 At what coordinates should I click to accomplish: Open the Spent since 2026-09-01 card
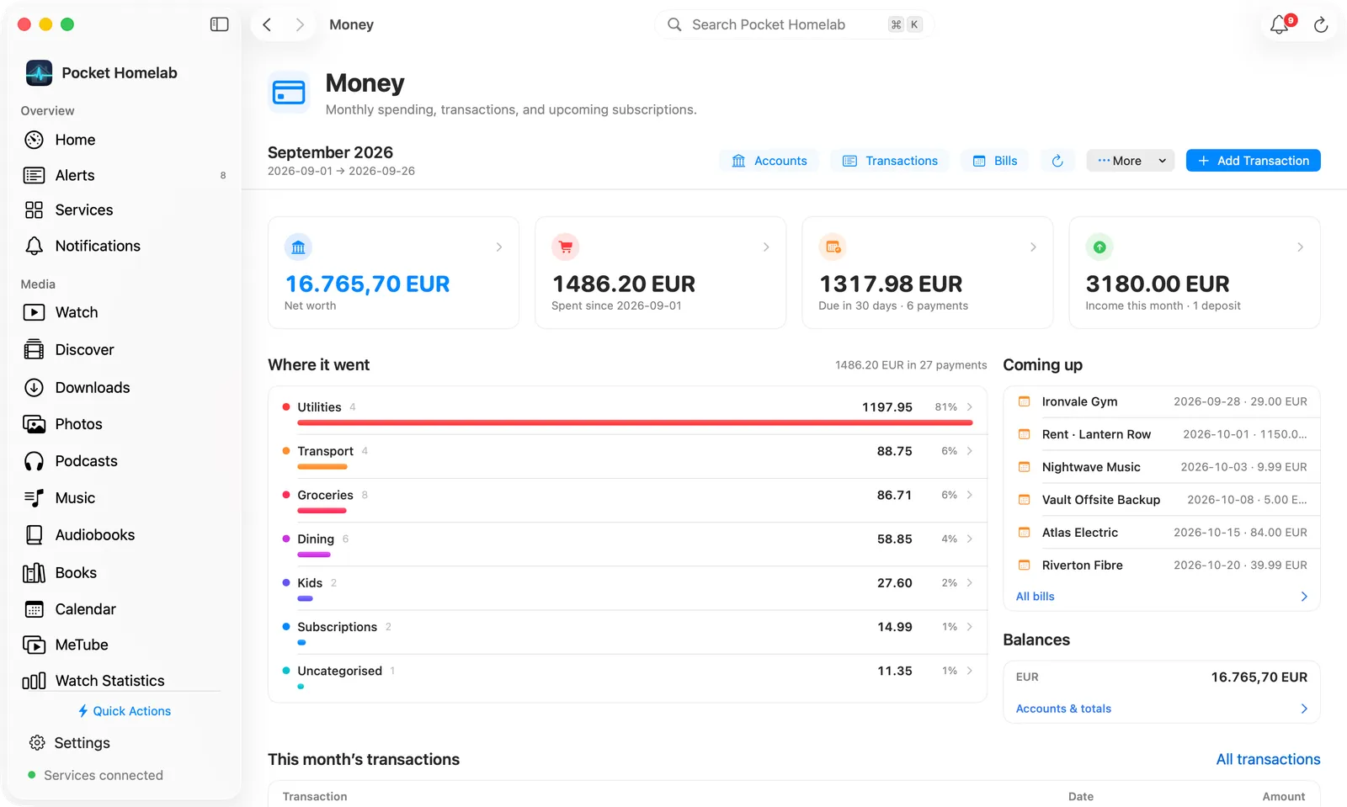660,273
